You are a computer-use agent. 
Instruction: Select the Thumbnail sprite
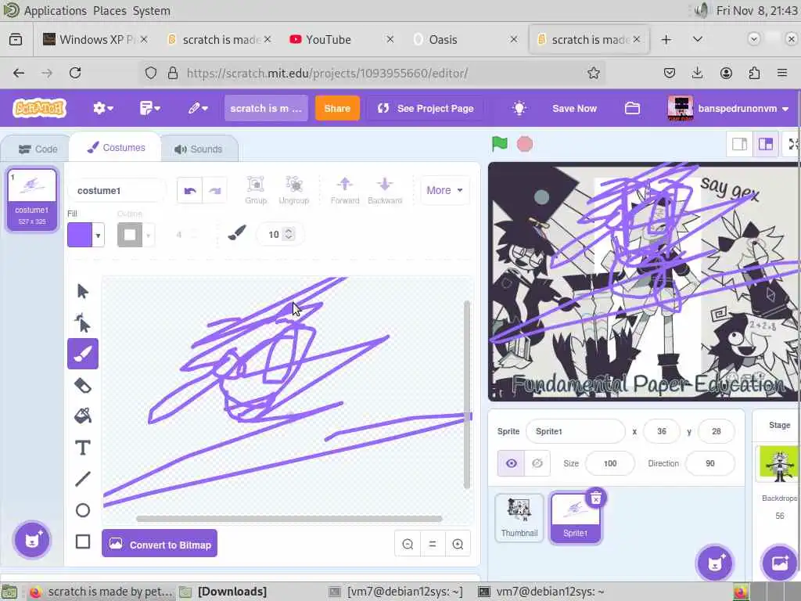pos(519,517)
